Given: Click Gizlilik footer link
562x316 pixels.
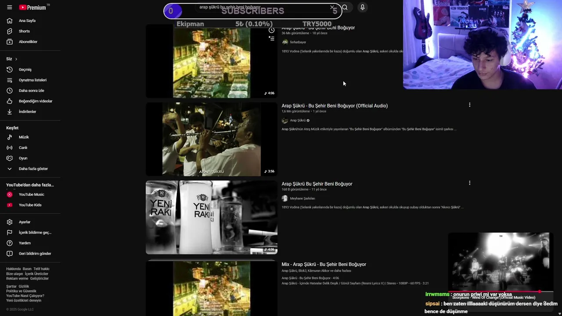Looking at the screenshot, I should click(24, 287).
